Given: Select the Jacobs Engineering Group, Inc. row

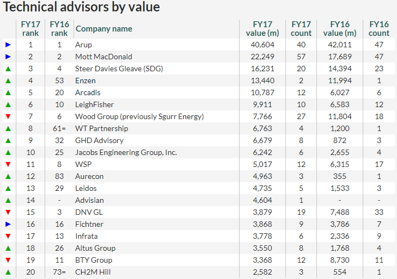Looking at the screenshot, I should tap(126, 152).
